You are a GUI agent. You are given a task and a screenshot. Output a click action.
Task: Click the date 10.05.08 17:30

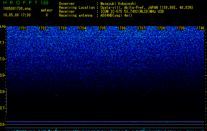17,15
